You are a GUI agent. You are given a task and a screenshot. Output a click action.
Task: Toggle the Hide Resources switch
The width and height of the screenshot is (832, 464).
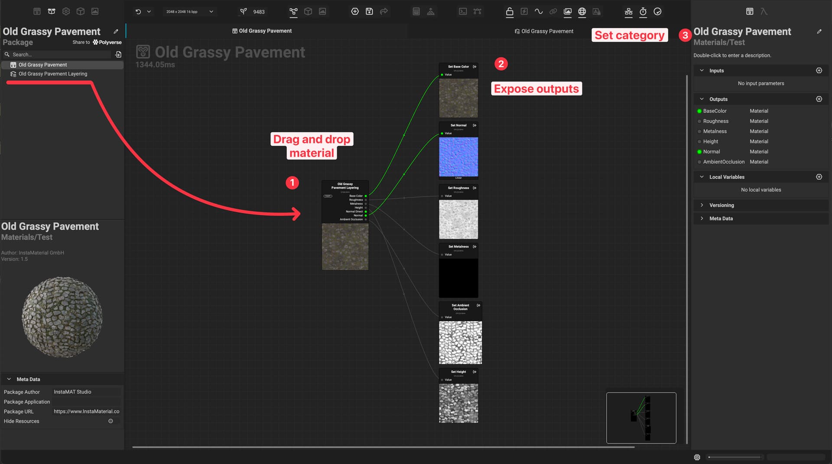[110, 421]
